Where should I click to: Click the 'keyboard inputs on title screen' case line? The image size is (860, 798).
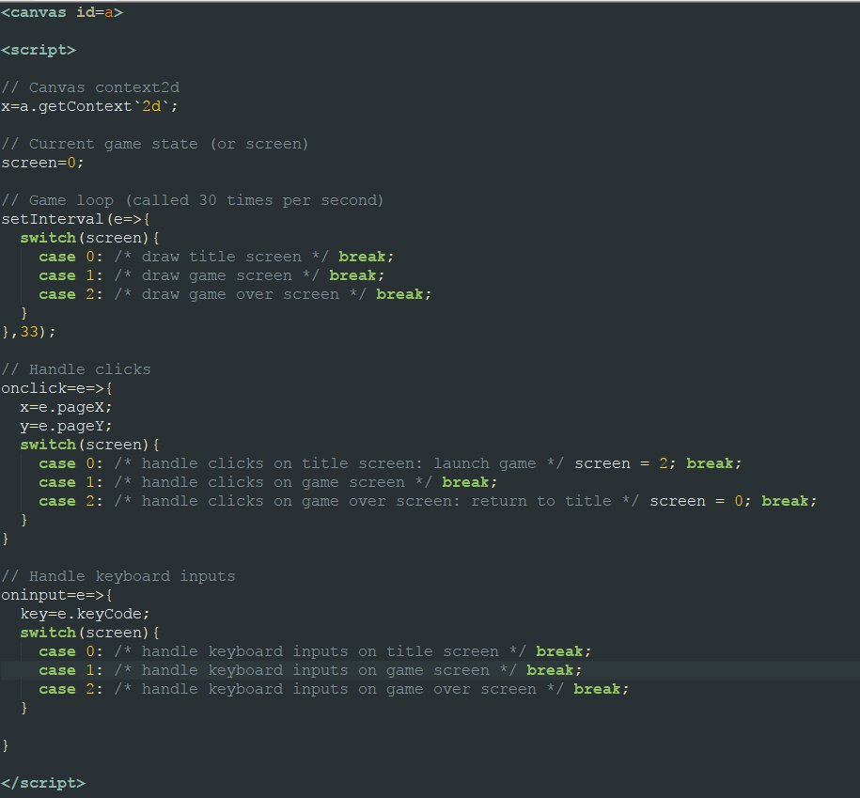point(315,651)
